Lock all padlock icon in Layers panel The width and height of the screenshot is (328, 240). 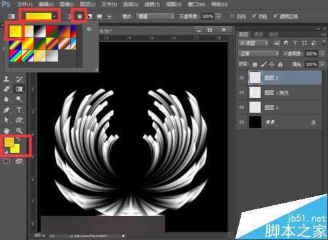coord(280,64)
